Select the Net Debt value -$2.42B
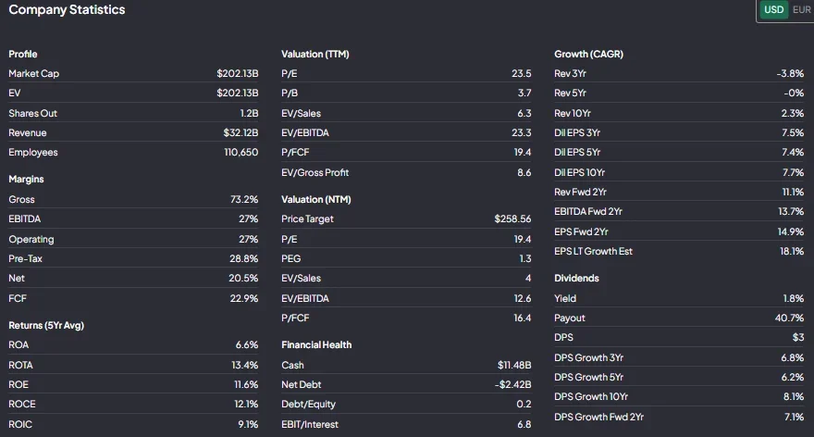The height and width of the screenshot is (437, 814). click(x=512, y=385)
